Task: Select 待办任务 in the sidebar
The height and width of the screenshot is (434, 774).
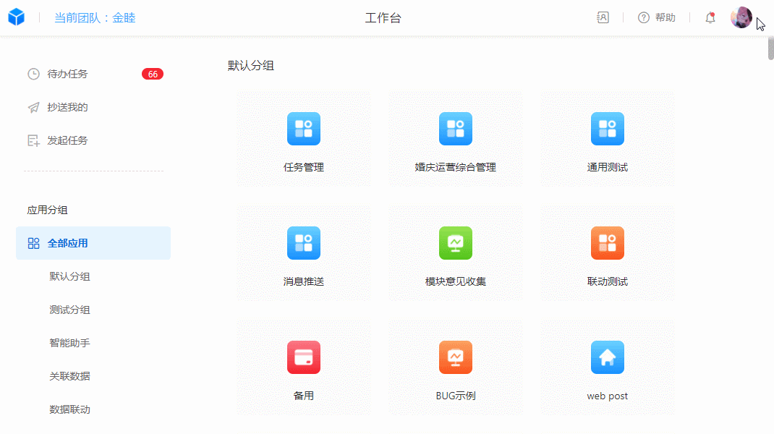Action: [x=67, y=74]
